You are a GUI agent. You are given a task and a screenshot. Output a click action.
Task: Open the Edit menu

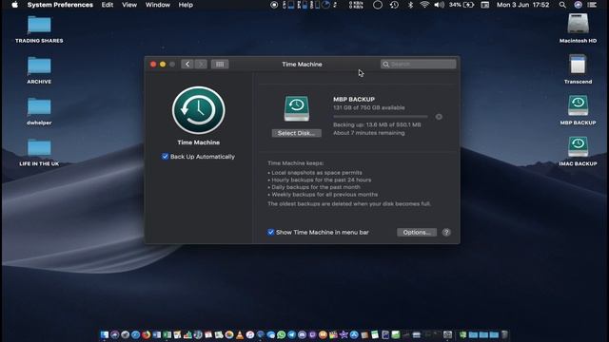[x=108, y=5]
